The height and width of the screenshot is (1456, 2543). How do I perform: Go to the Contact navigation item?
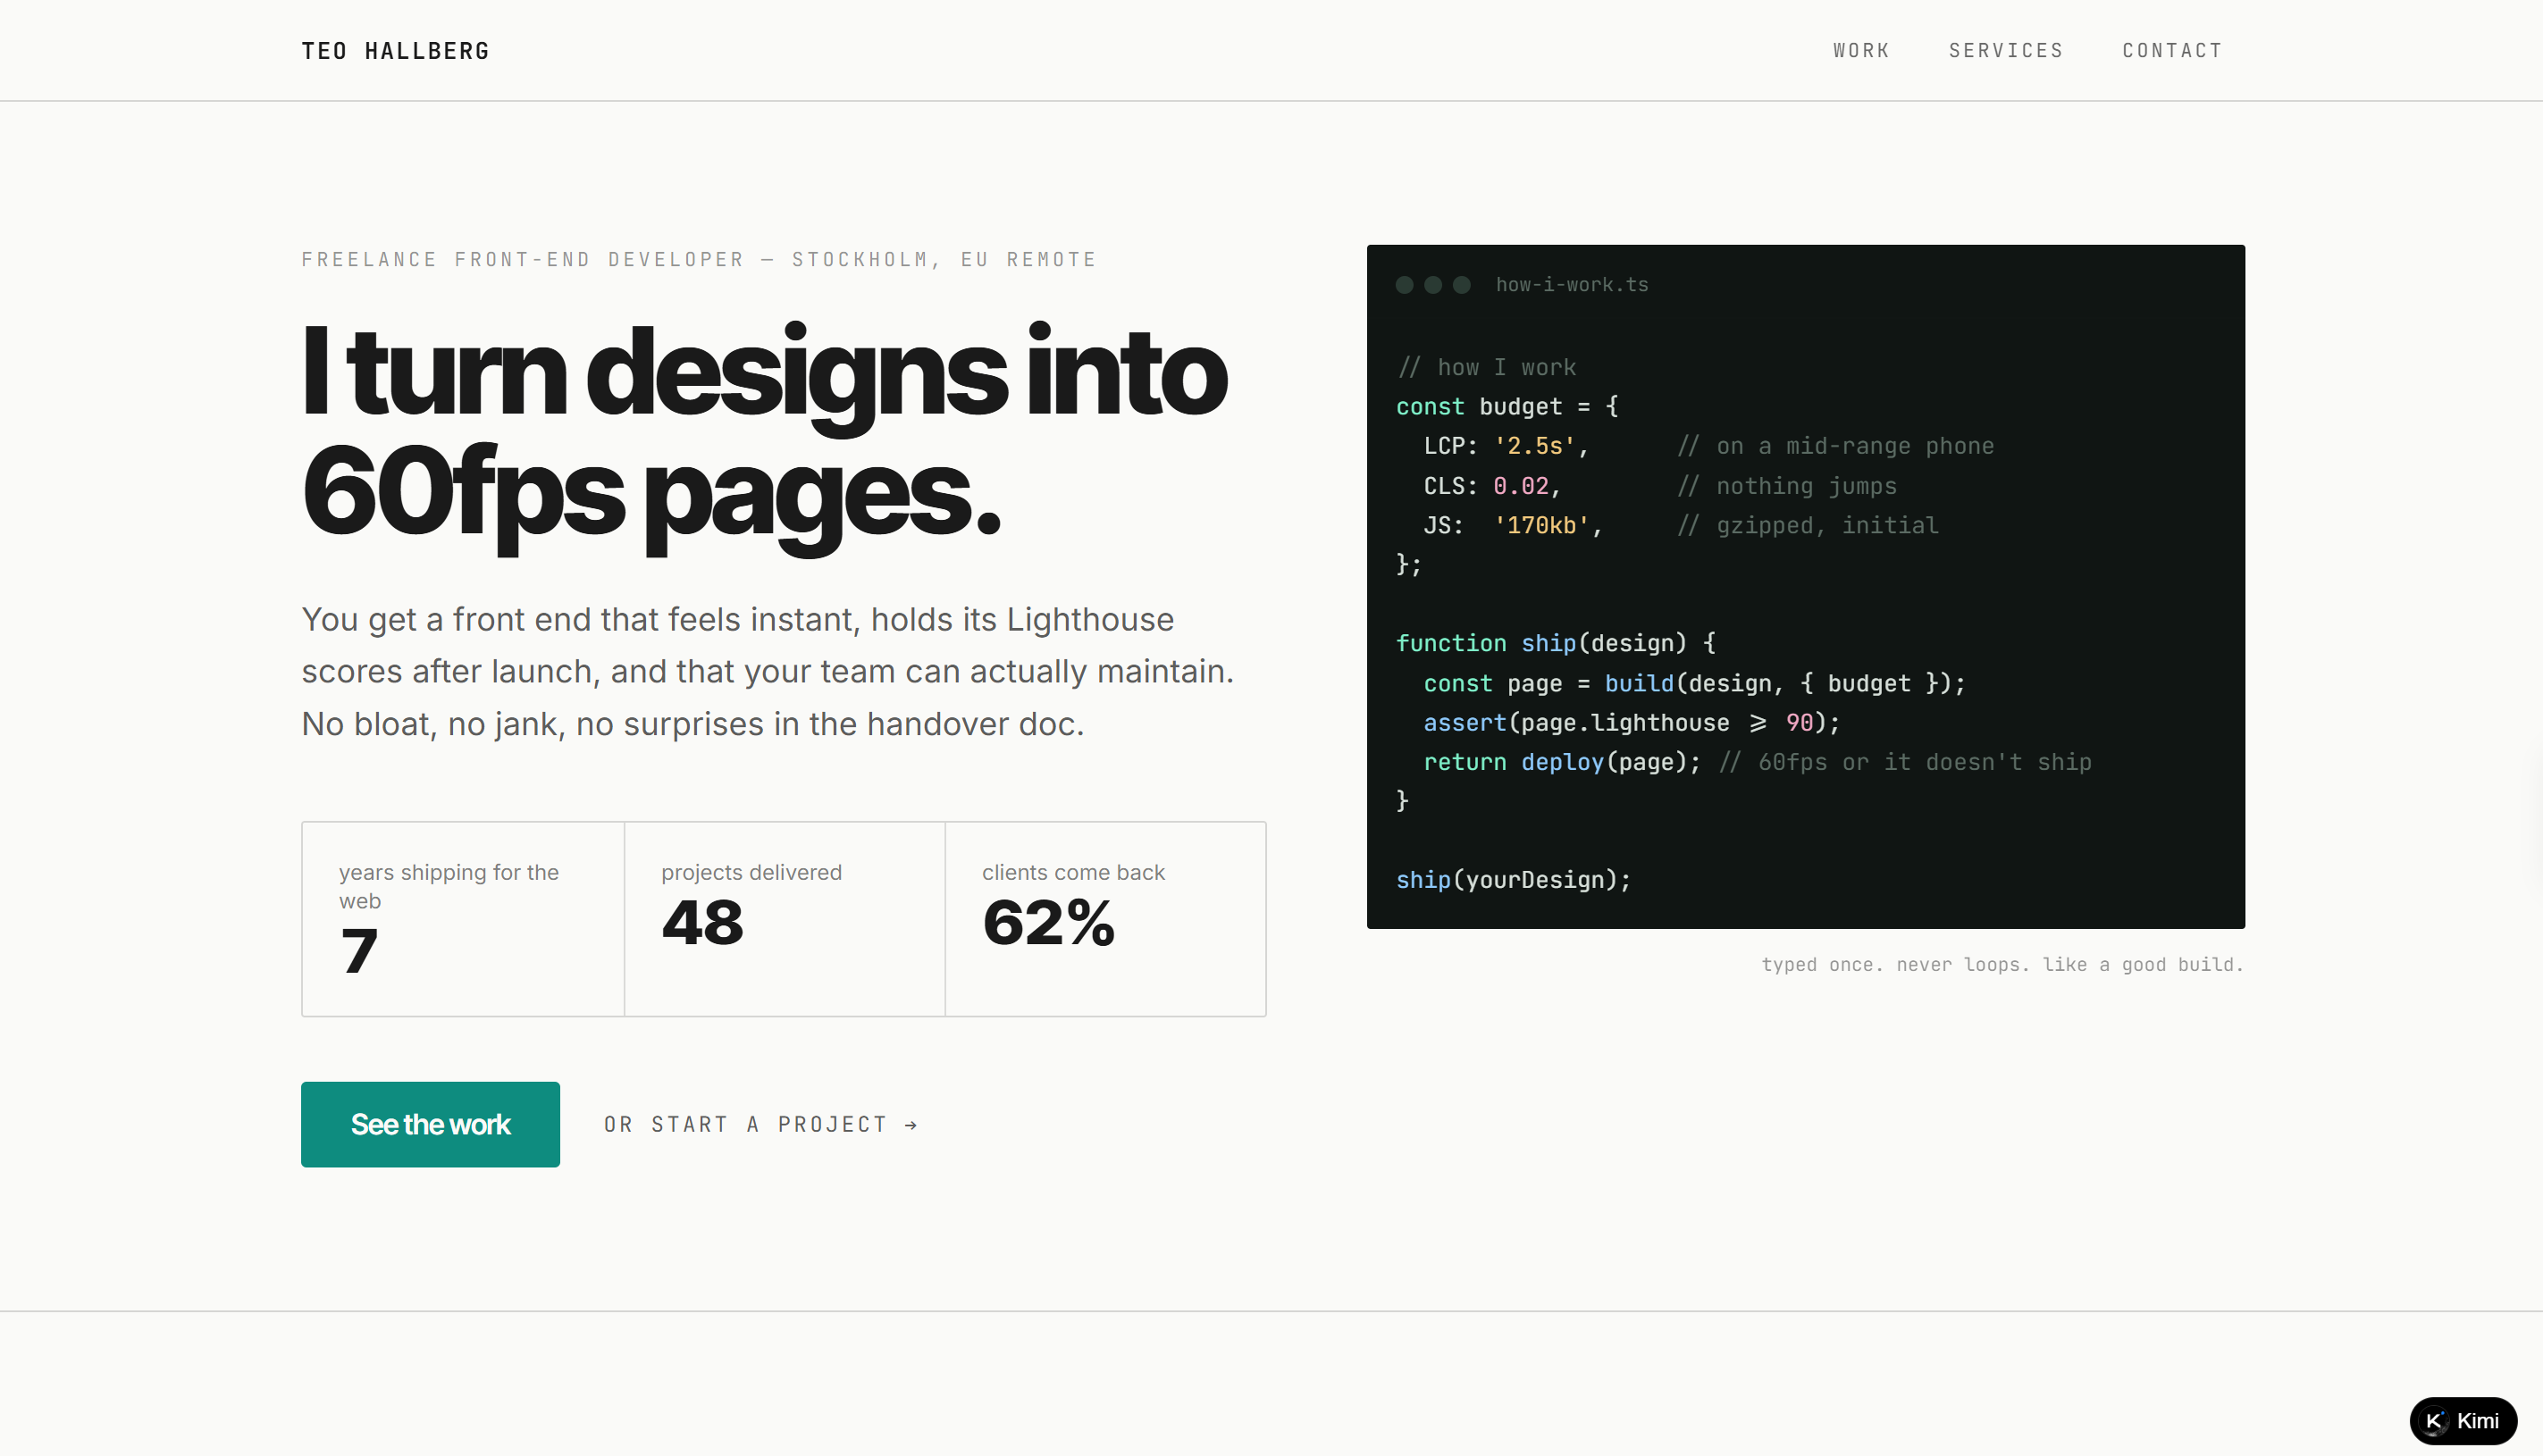(2172, 50)
